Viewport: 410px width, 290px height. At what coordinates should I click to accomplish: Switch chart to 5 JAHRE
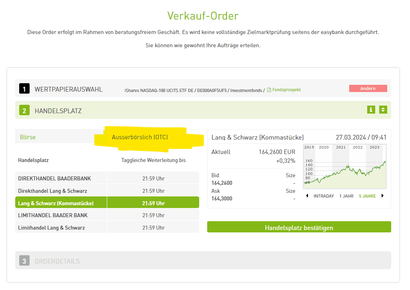pyautogui.click(x=367, y=196)
